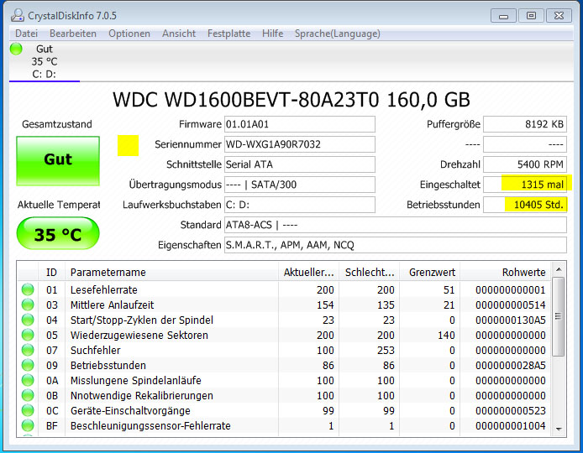Close the CrystalDiskInfo window
The width and height of the screenshot is (583, 453).
pyautogui.click(x=559, y=16)
